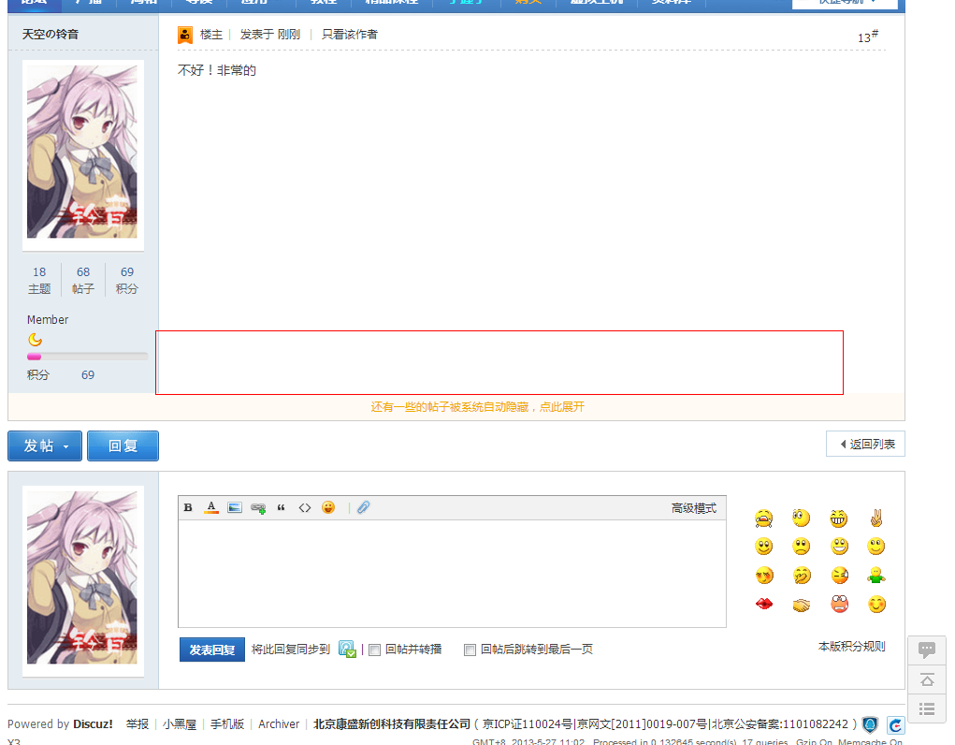Open the 手机版 footer link

(x=227, y=723)
